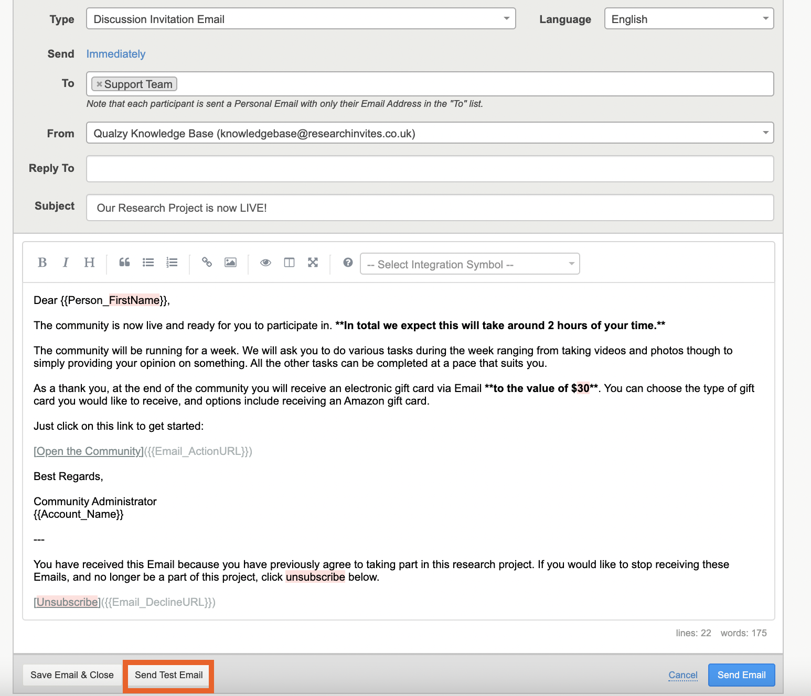Open the markdown help guide icon
This screenshot has height=696, width=811.
pos(348,263)
